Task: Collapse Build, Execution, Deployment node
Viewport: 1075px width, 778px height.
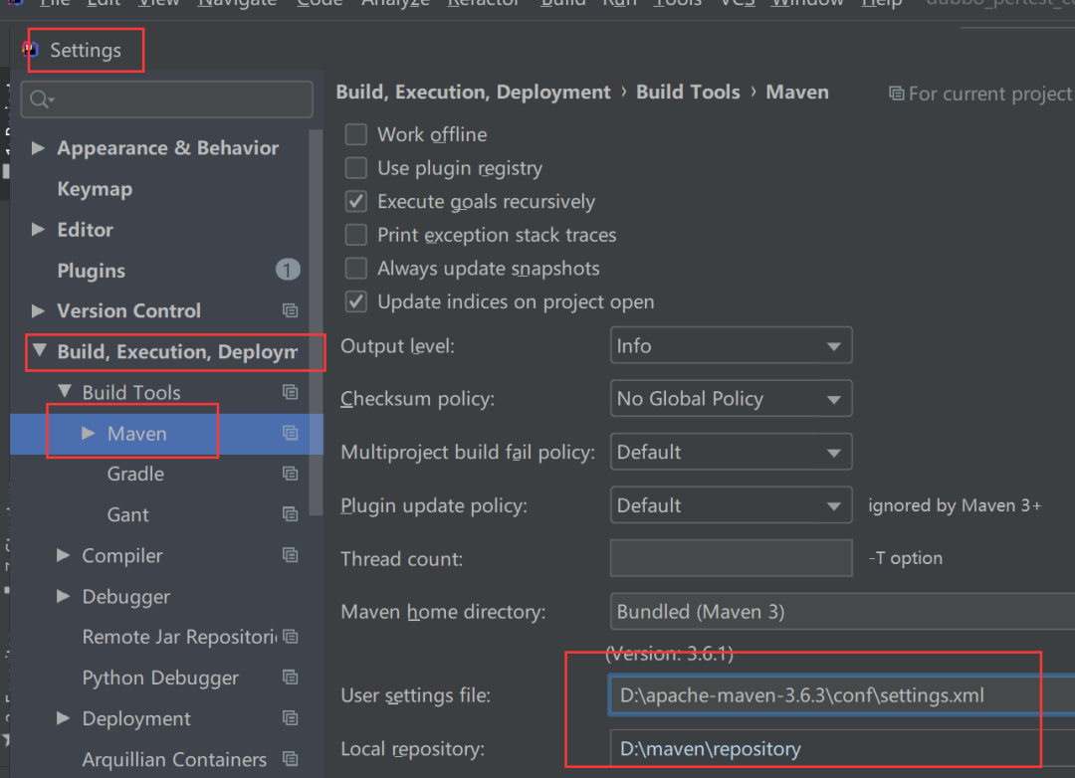Action: click(x=40, y=350)
